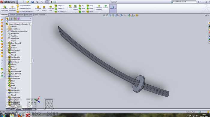
Task: Select Top Plane in tree
Action: pyautogui.click(x=13, y=36)
